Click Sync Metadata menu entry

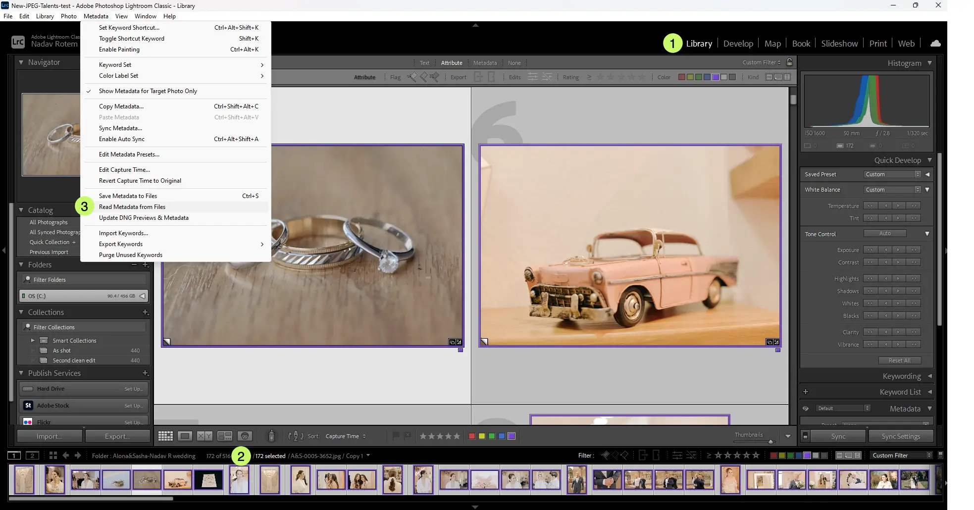176,128
